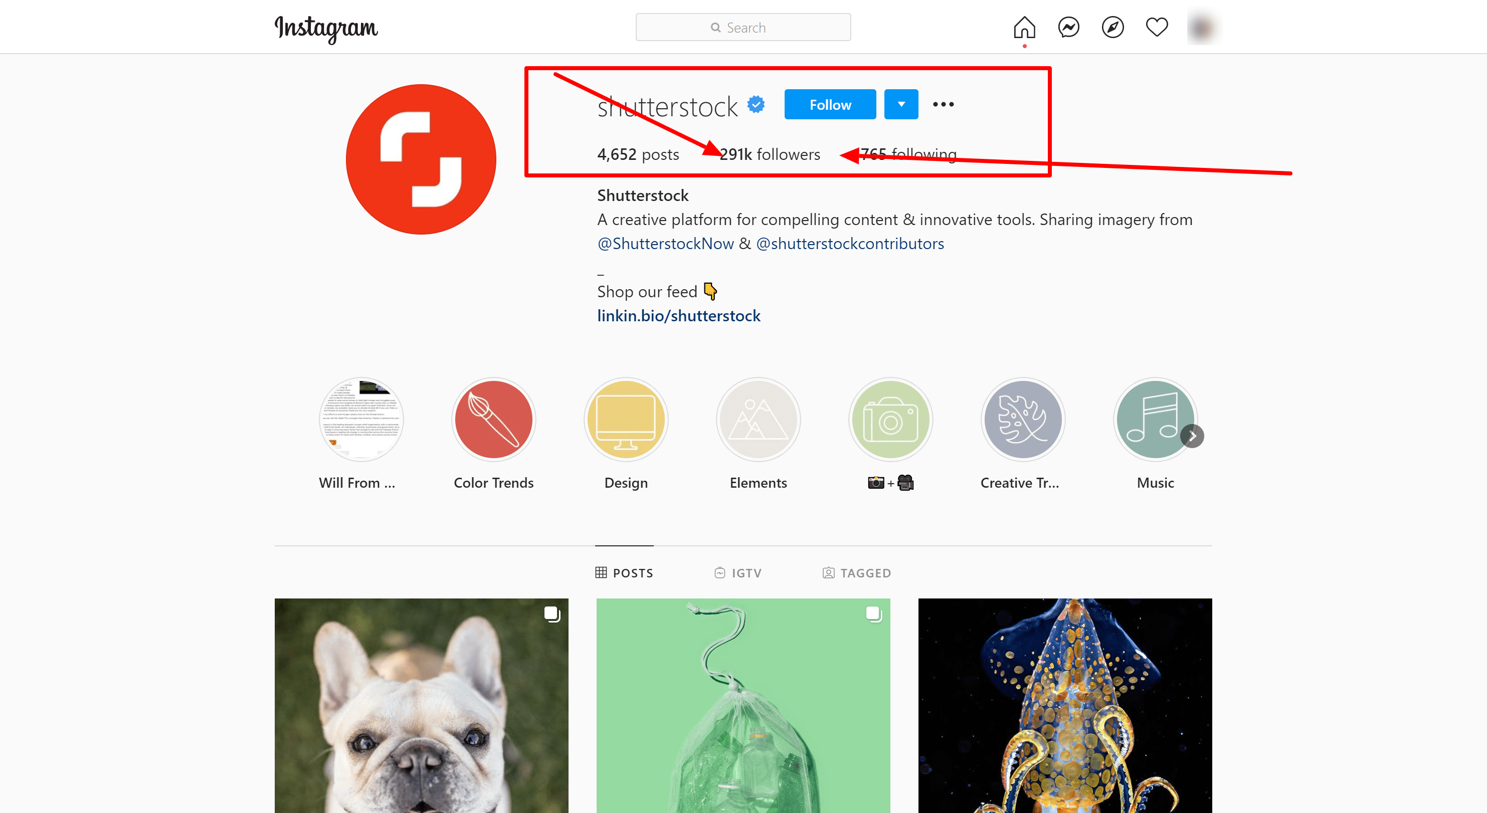View the Shutterstock profile picture
This screenshot has height=813, width=1487.
(421, 159)
